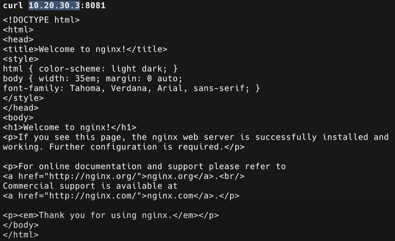
Task: Click the opening <style> tag
Action: coord(20,59)
